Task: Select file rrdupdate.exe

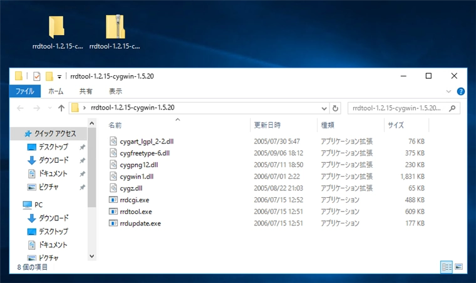Action: [x=140, y=224]
